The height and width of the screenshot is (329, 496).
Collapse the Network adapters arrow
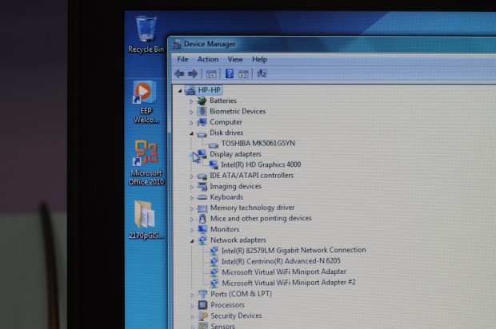point(192,241)
